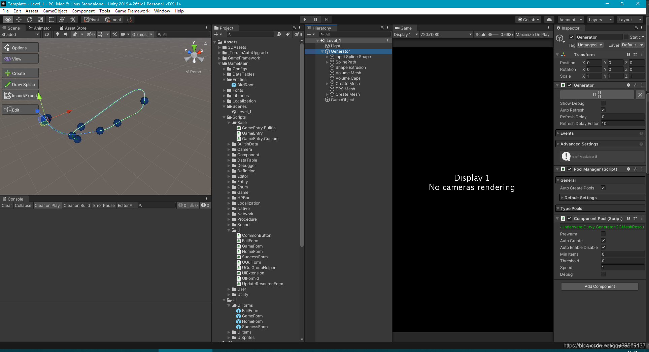Toggle Clear on Play in Console
This screenshot has height=352, width=649.
pos(47,205)
